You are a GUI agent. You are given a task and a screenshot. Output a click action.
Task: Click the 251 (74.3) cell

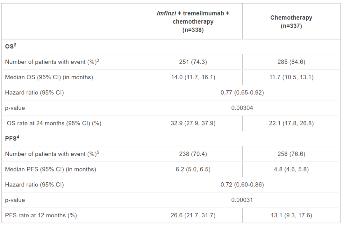pyautogui.click(x=193, y=62)
